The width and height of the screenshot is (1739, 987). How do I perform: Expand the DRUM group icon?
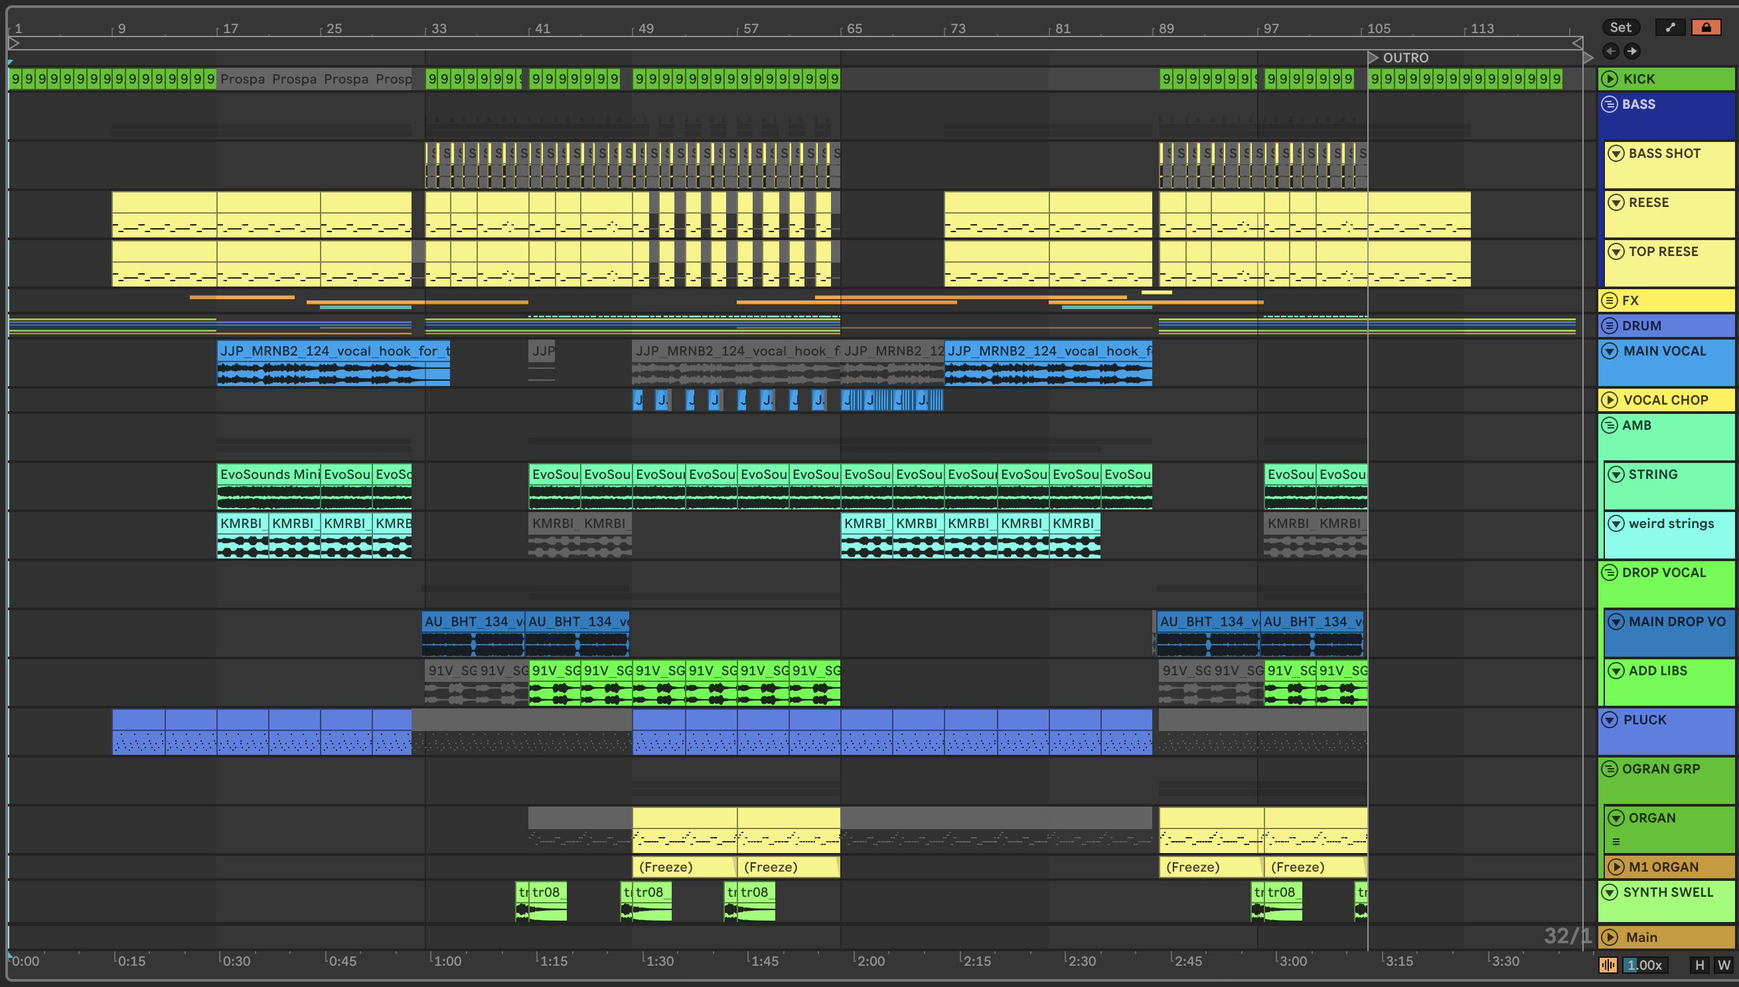pyautogui.click(x=1609, y=326)
